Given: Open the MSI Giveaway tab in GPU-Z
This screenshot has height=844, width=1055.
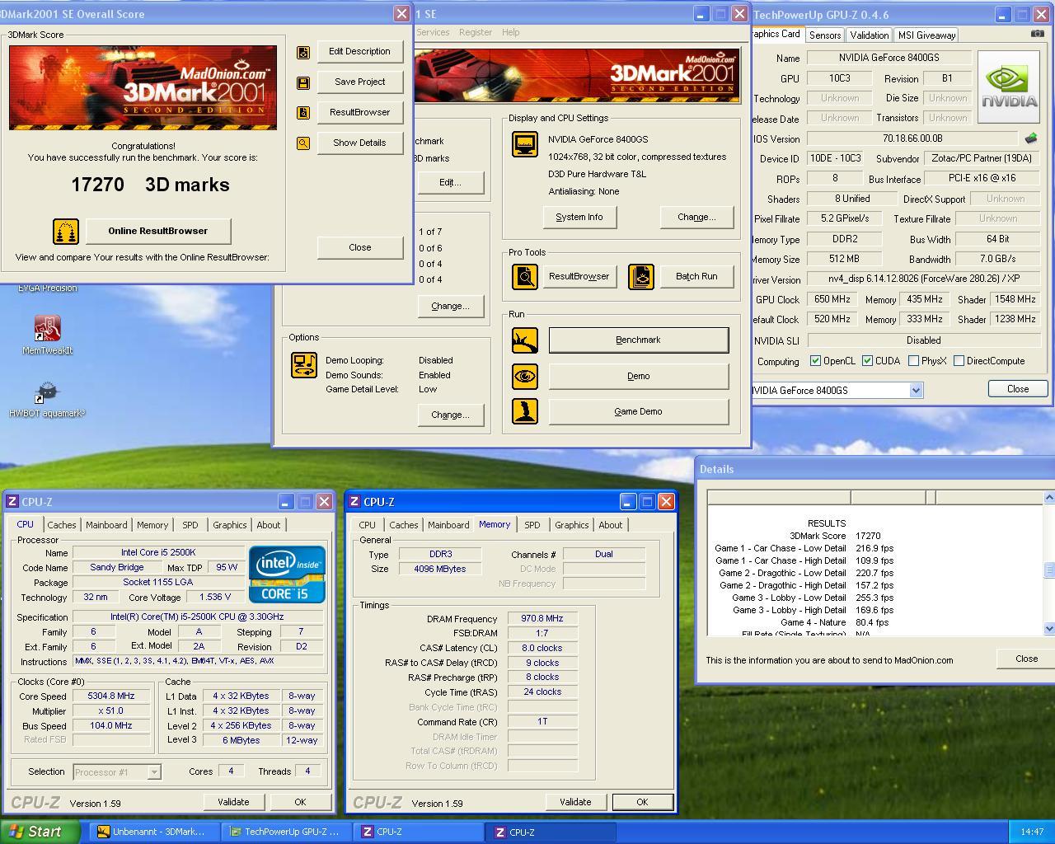Looking at the screenshot, I should coord(926,35).
